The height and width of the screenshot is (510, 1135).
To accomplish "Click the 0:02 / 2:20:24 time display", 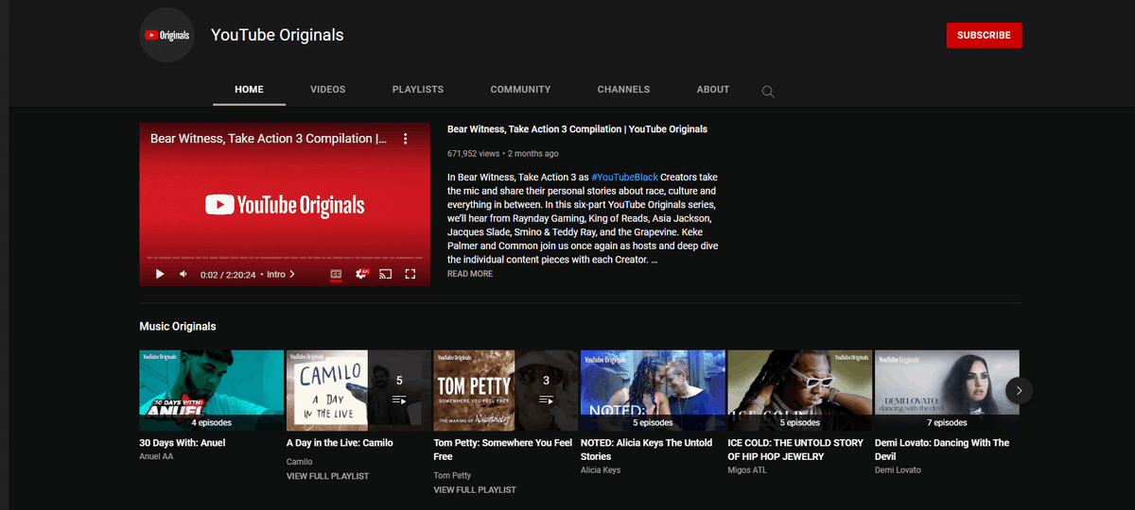I will (x=228, y=275).
